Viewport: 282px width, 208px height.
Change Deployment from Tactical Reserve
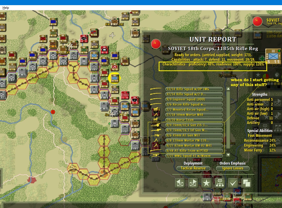point(193,168)
